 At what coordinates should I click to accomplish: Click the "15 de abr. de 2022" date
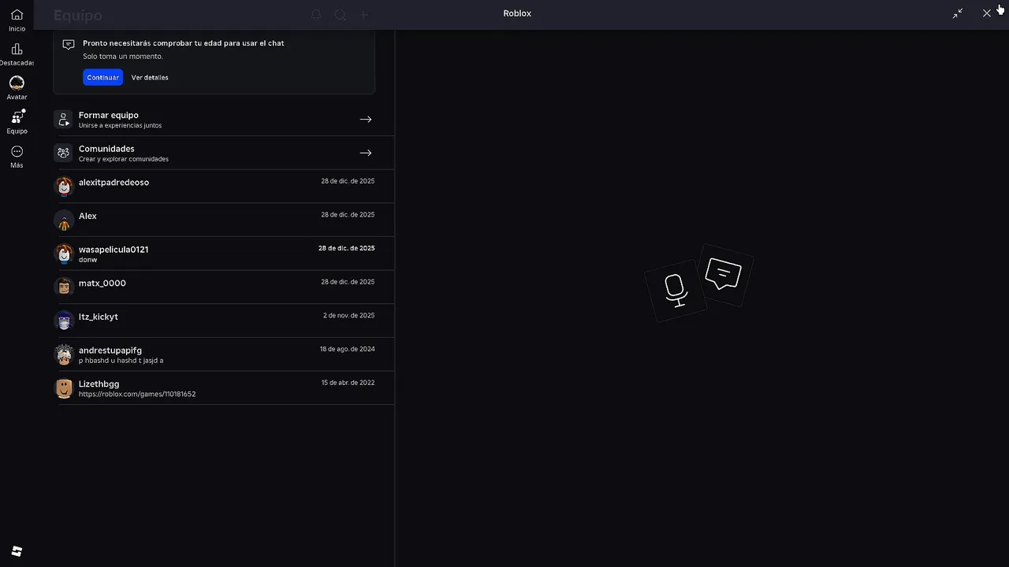point(348,383)
